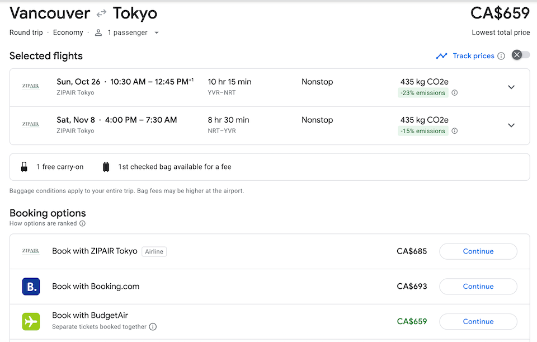Click the -23% emissions badge
This screenshot has height=342, width=537.
click(x=423, y=93)
